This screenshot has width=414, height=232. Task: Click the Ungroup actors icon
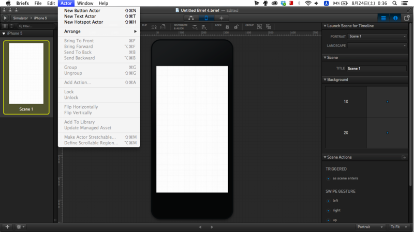[x=269, y=27]
